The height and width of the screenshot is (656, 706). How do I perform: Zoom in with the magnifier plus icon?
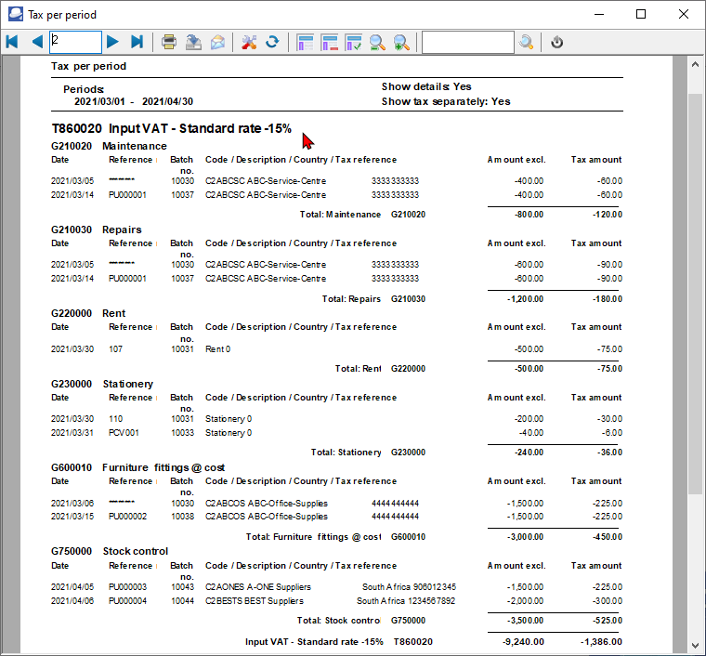pos(401,42)
